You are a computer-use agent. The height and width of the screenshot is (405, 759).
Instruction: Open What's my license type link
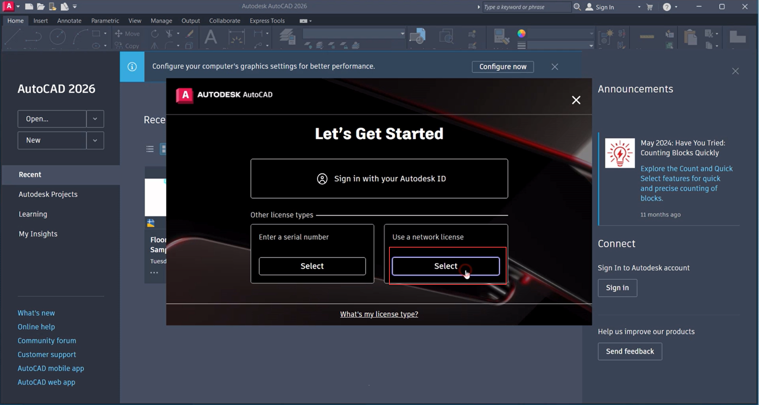(379, 314)
